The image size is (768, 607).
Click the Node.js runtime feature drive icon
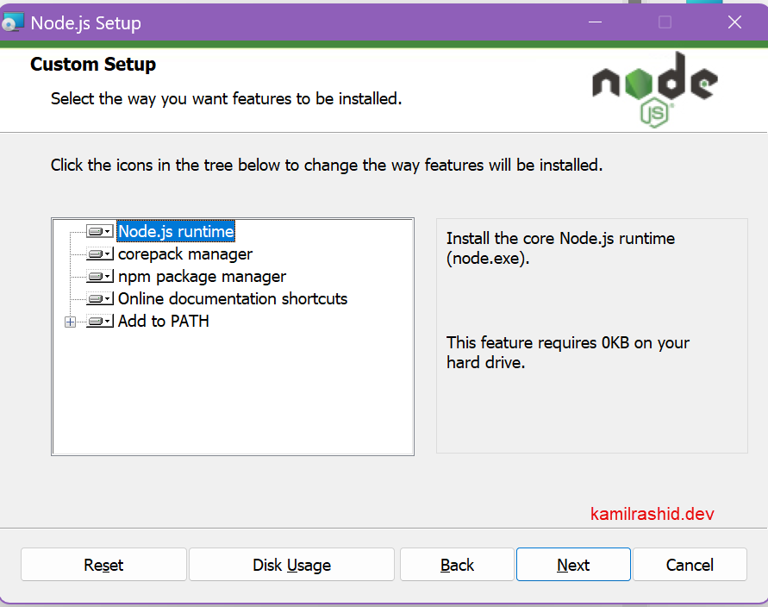click(95, 231)
